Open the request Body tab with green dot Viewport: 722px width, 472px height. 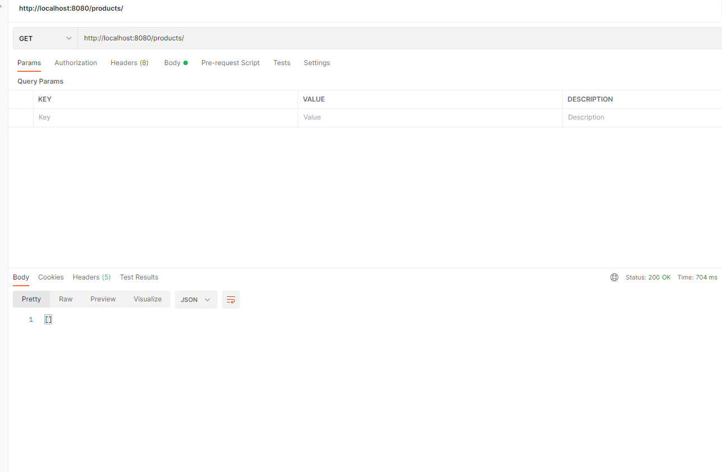[x=176, y=63]
